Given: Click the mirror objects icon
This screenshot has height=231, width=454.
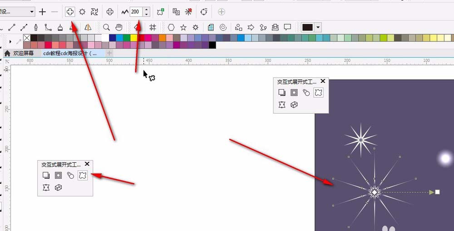Looking at the screenshot, I should (88, 28).
